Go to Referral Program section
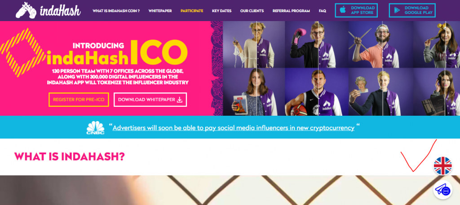 (x=291, y=11)
